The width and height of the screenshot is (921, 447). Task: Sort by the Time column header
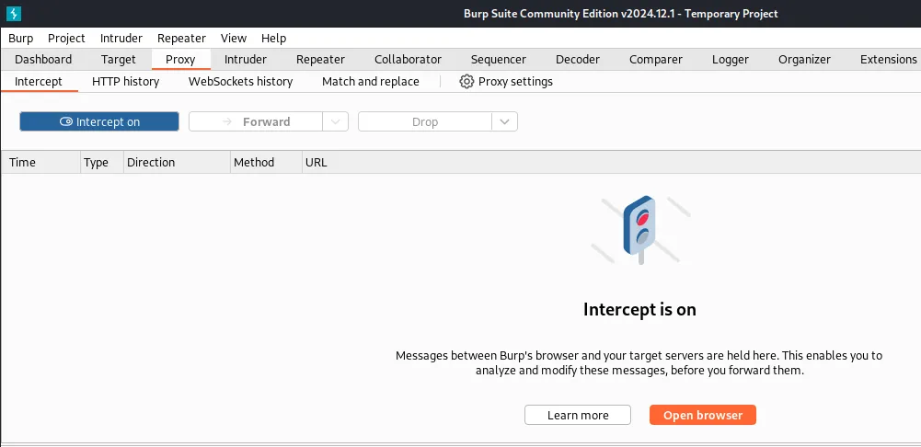[40, 162]
